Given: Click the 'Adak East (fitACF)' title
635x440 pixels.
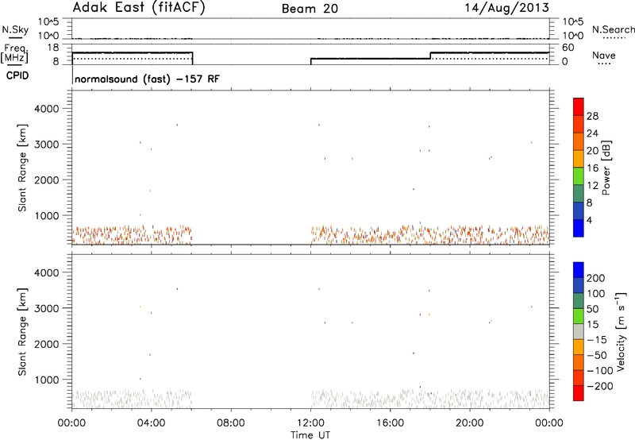Looking at the screenshot, I should point(138,8).
